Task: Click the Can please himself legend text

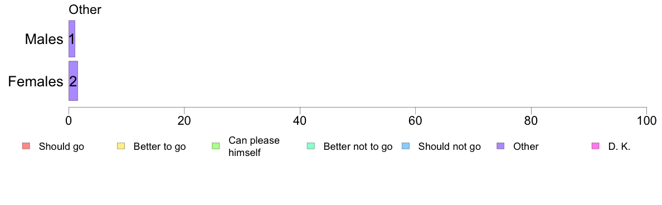Action: point(254,147)
